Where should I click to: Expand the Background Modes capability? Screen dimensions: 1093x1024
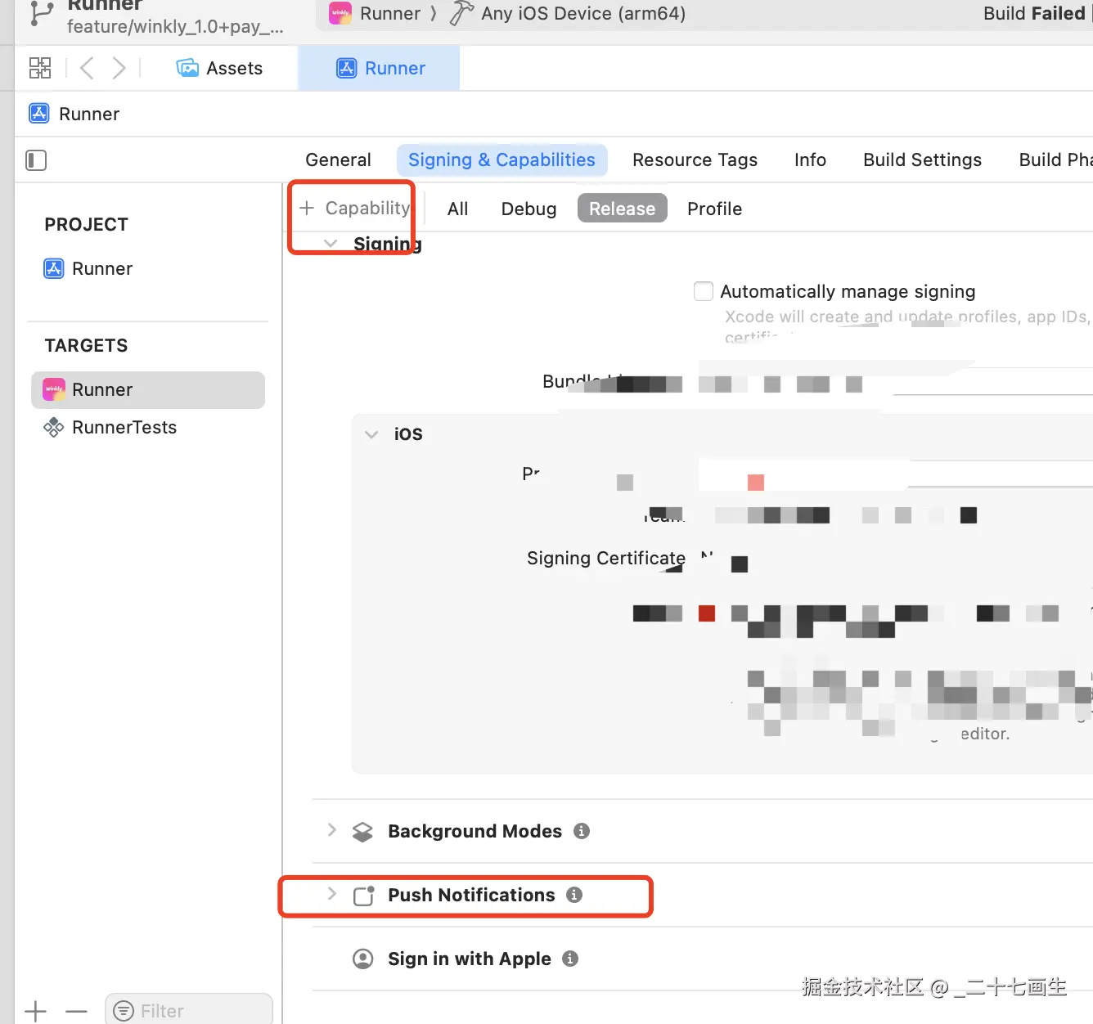pos(331,830)
